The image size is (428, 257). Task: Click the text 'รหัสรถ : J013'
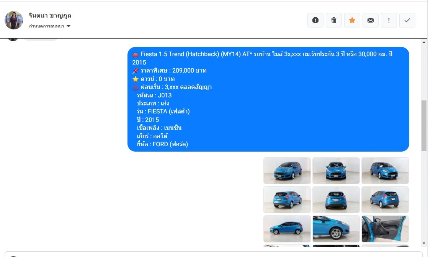[x=154, y=95]
